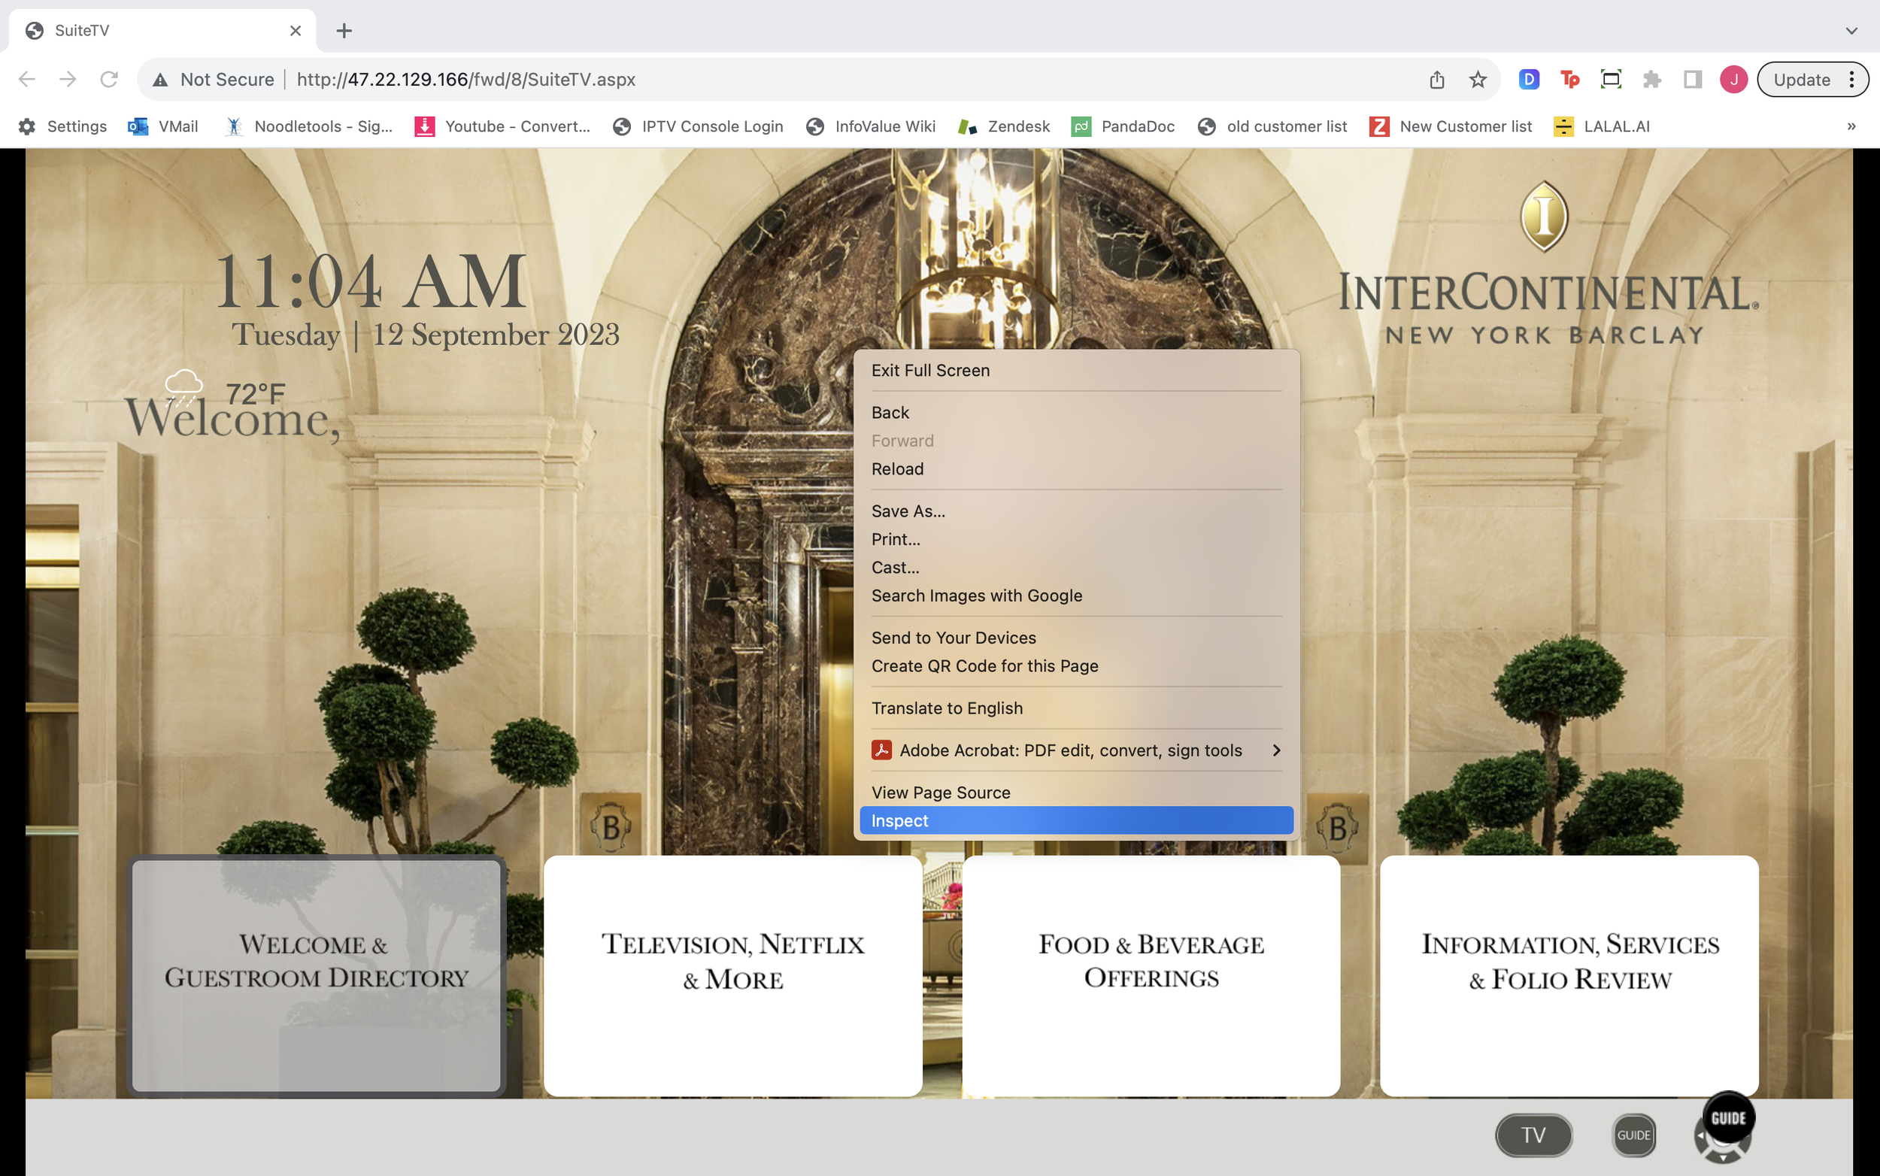Open the Extensions puzzle piece icon
This screenshot has height=1176, width=1880.
(1651, 80)
